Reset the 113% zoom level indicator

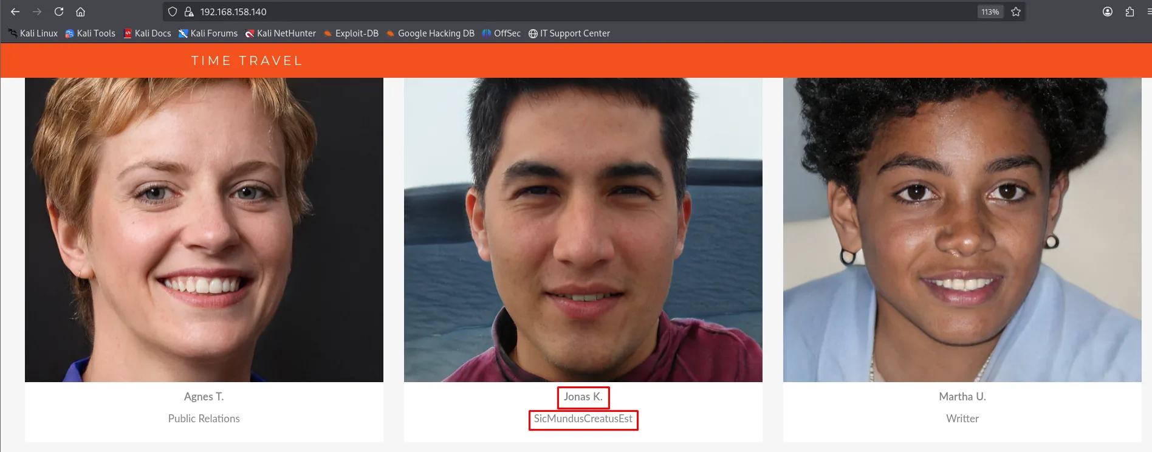tap(990, 12)
